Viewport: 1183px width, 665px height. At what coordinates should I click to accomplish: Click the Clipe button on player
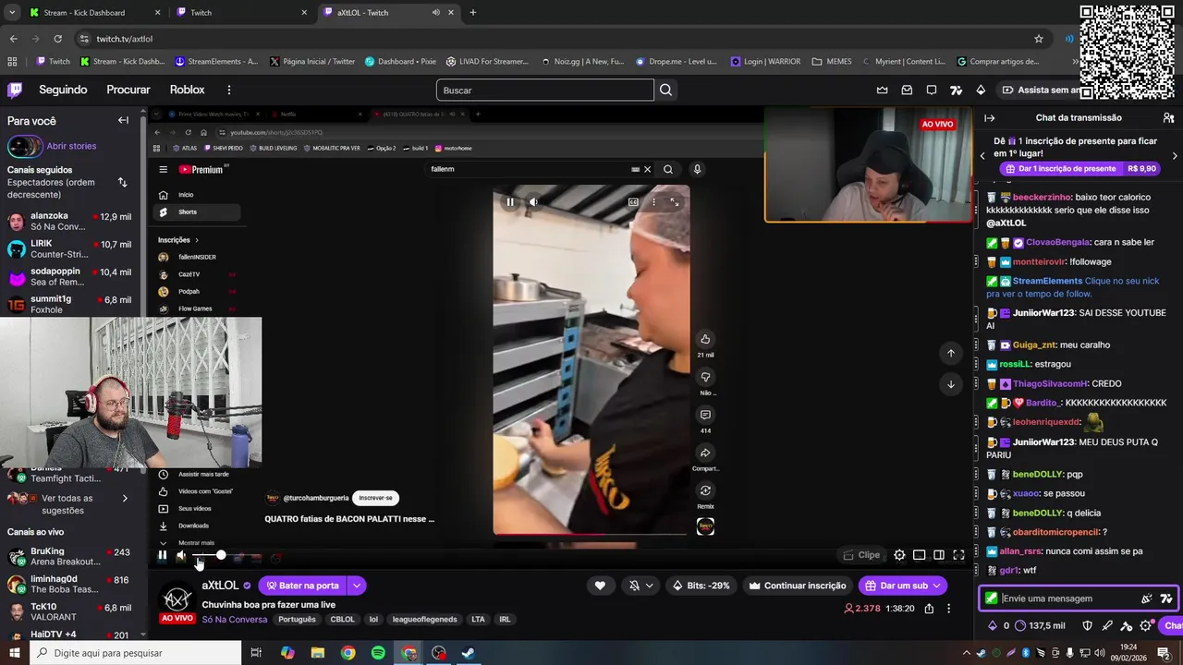tap(861, 555)
